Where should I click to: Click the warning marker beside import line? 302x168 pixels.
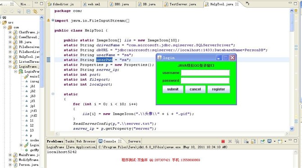click(x=49, y=20)
